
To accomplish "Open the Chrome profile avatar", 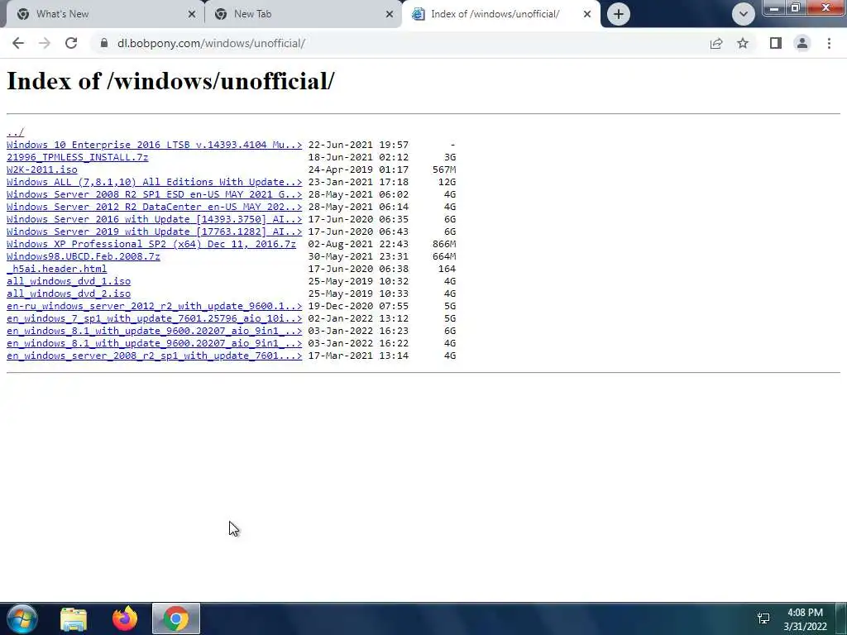I will (x=802, y=43).
